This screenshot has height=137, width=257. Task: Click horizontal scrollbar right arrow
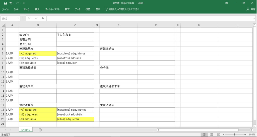tap(251, 130)
